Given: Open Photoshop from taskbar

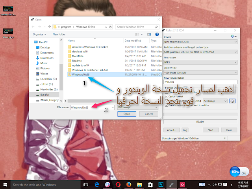Looking at the screenshot, I should [161, 185].
